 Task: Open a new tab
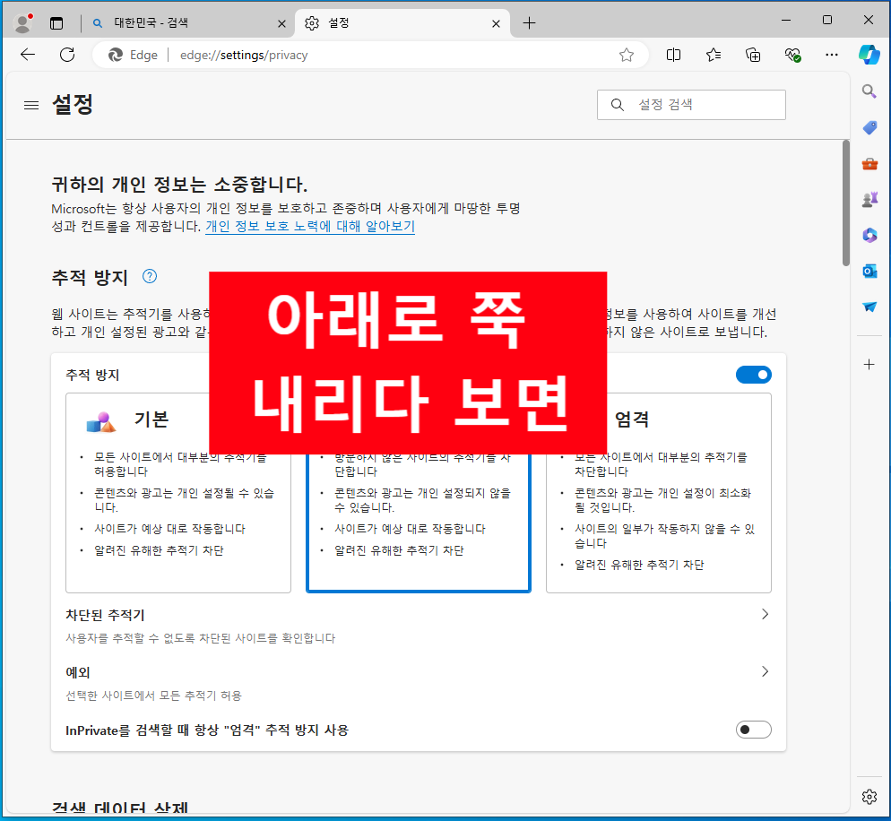click(529, 22)
